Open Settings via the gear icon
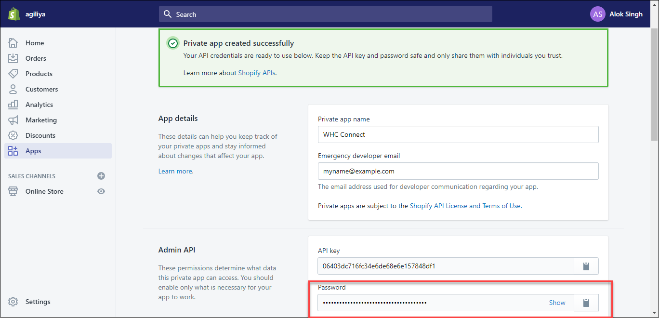 point(13,302)
